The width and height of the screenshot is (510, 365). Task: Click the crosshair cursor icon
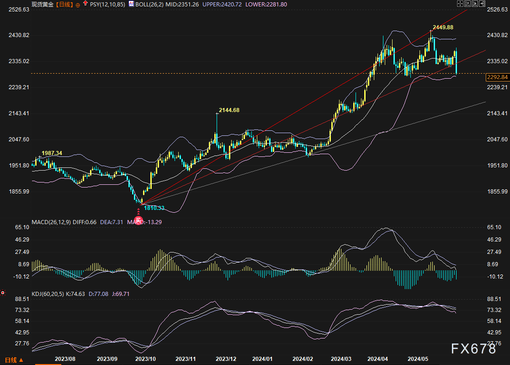(460, 4)
